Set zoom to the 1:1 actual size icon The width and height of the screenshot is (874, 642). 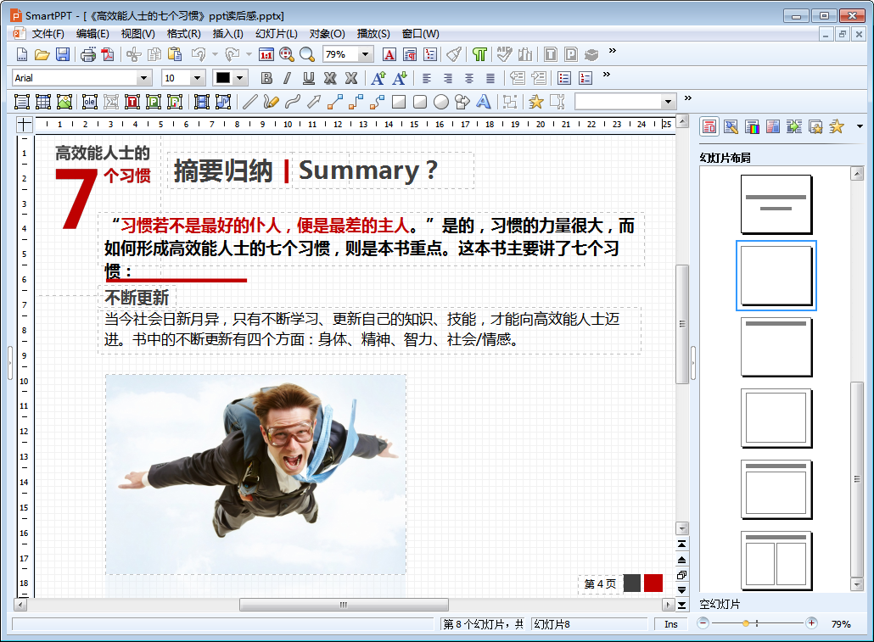point(266,54)
